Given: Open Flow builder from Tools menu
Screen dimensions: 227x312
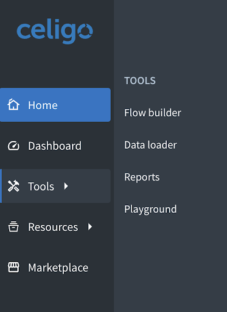Looking at the screenshot, I should [153, 113].
